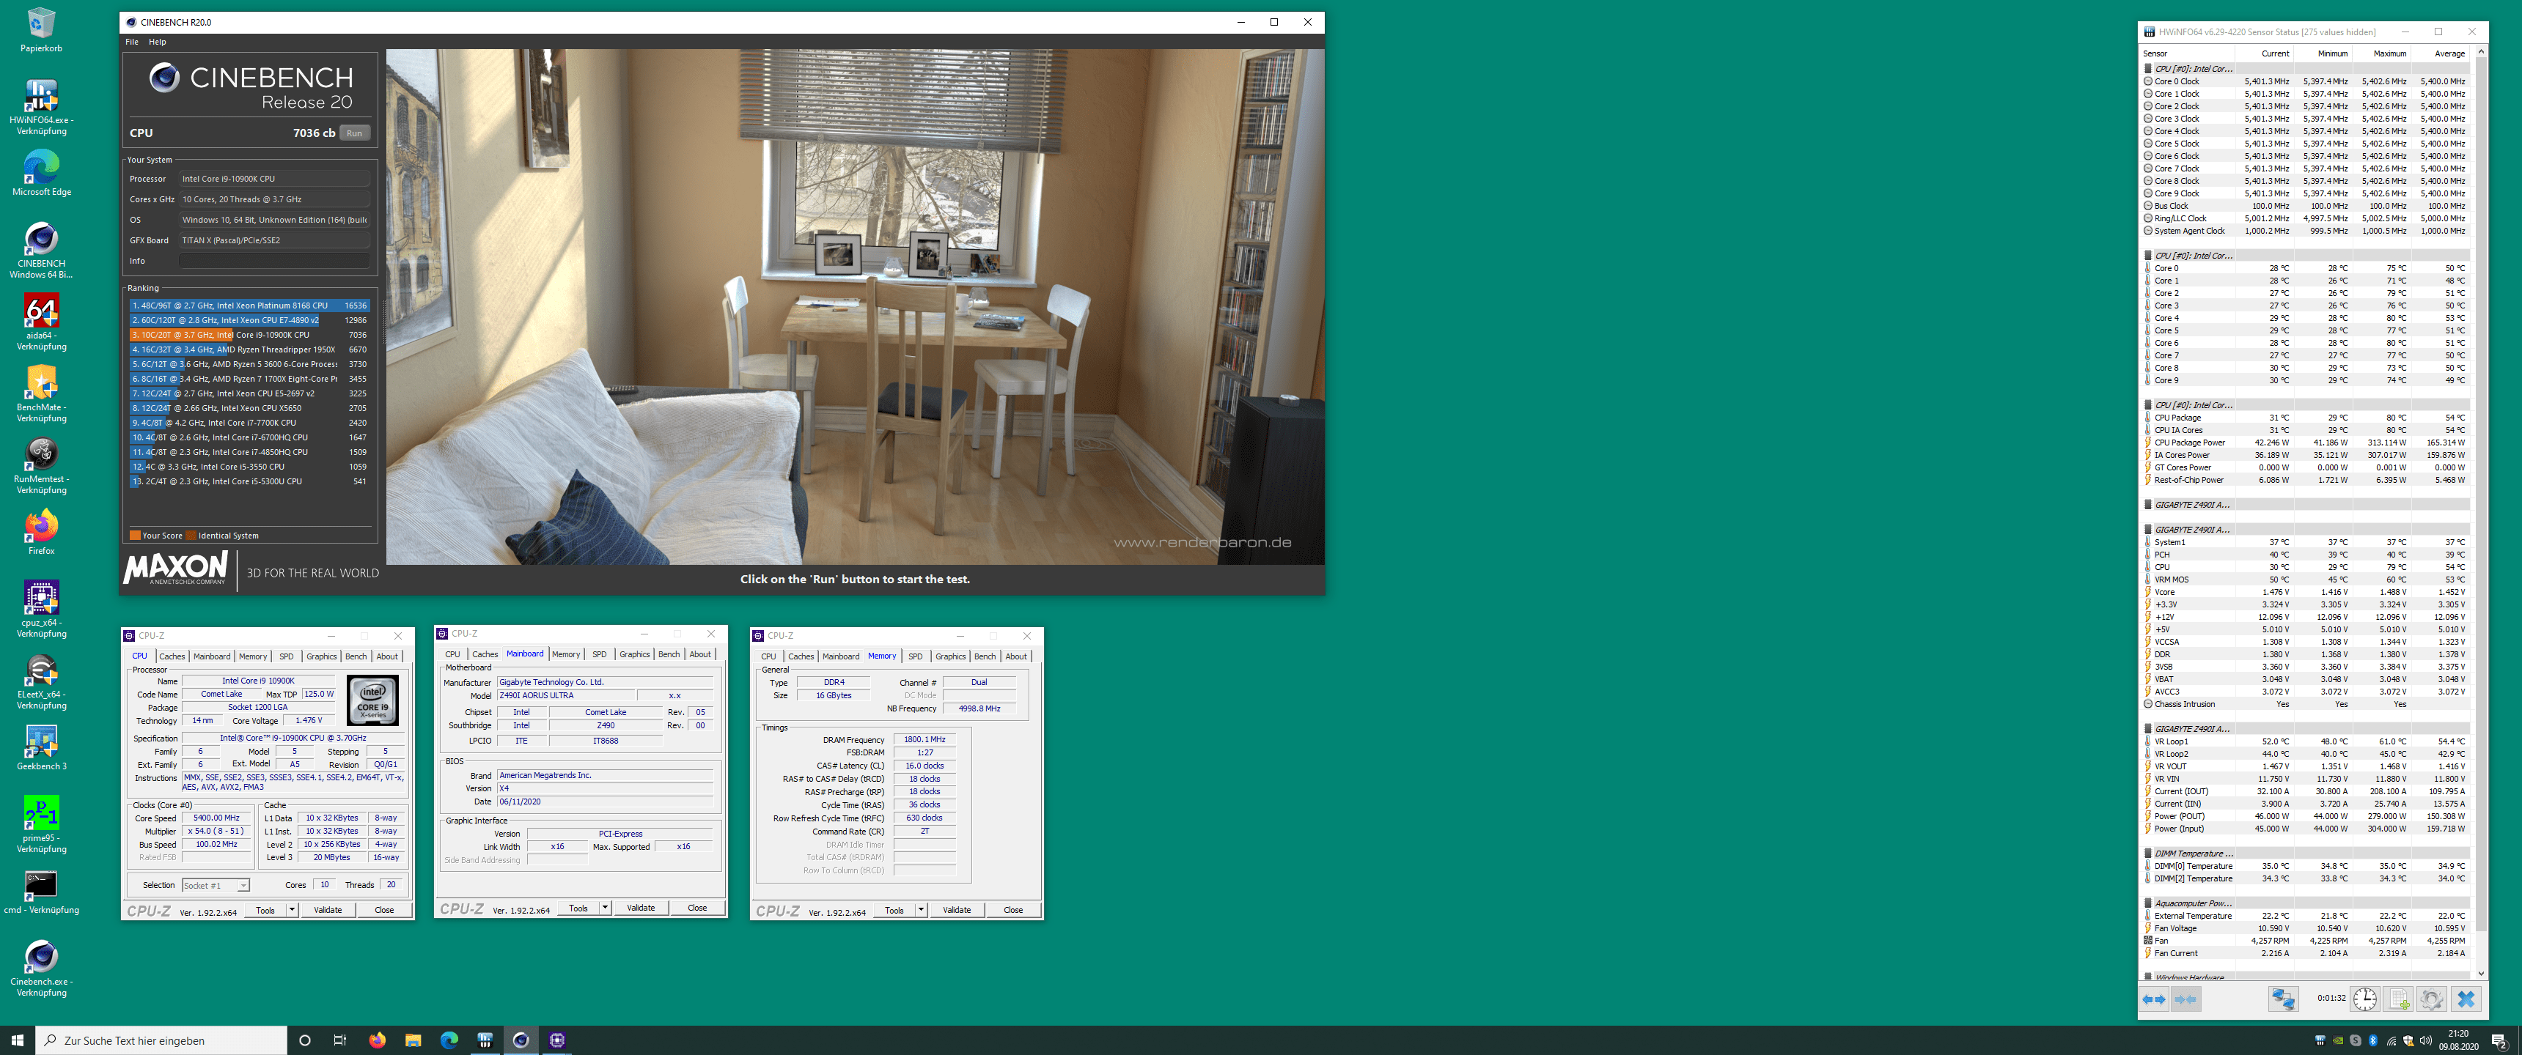This screenshot has height=1055, width=2522.
Task: Click Tools button in CPU-Z Memory window
Action: (x=895, y=910)
